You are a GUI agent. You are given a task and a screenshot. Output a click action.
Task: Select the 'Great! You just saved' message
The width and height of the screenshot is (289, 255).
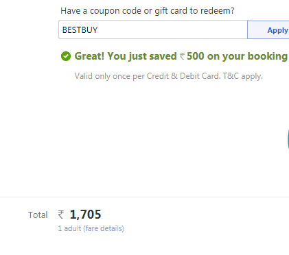point(126,56)
